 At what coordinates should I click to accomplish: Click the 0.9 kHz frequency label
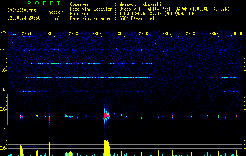[3, 90]
